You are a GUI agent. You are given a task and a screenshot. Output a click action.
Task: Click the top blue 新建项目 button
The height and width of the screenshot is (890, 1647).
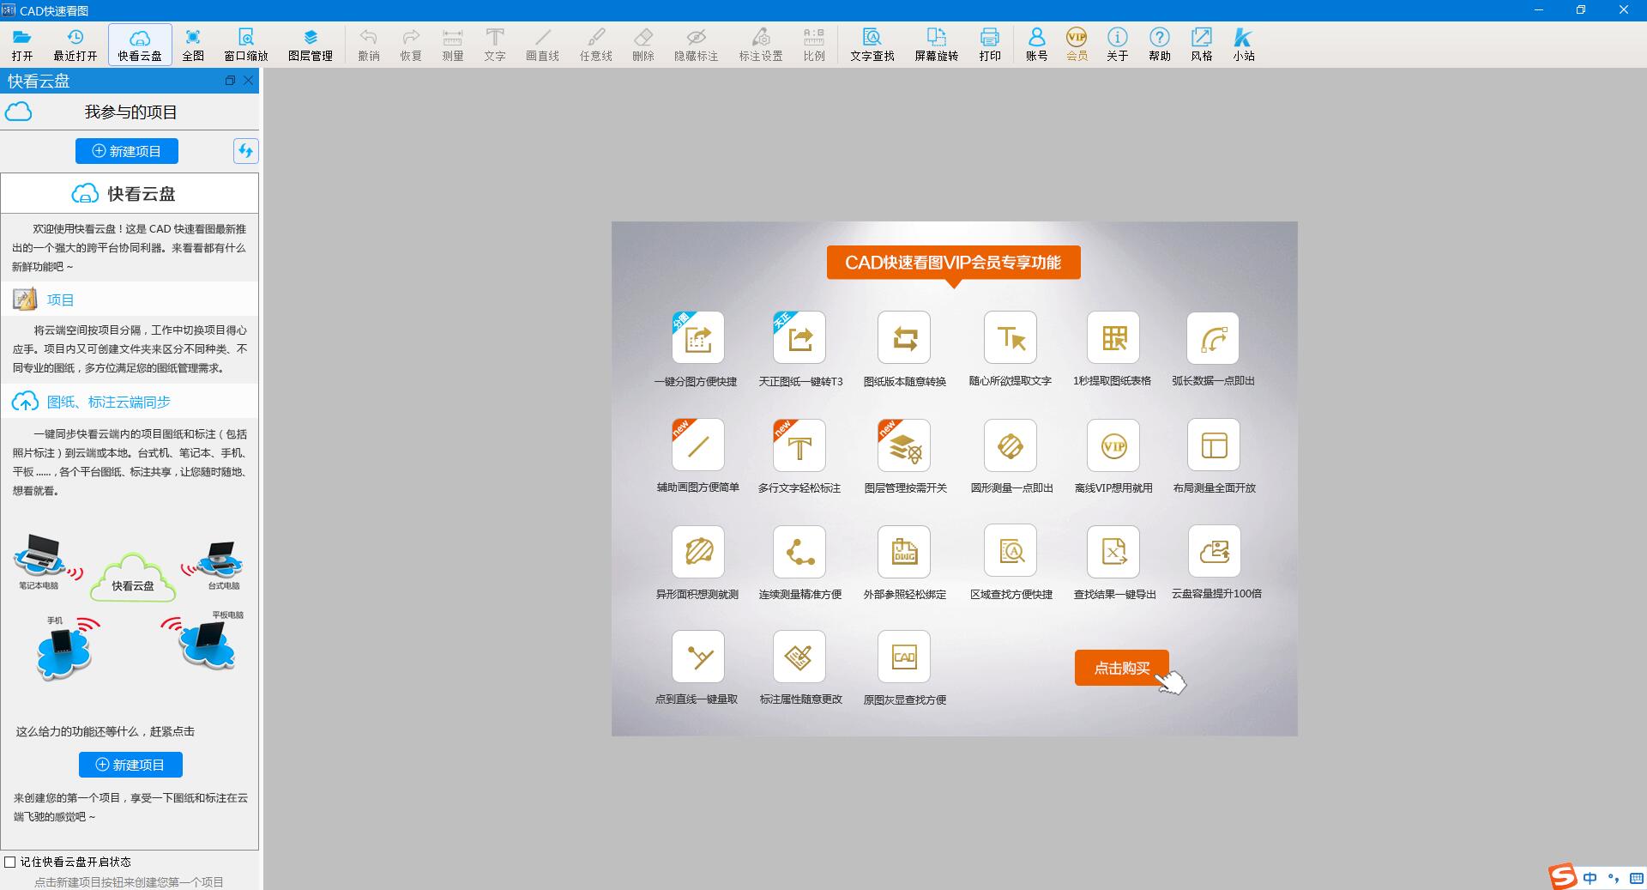127,151
